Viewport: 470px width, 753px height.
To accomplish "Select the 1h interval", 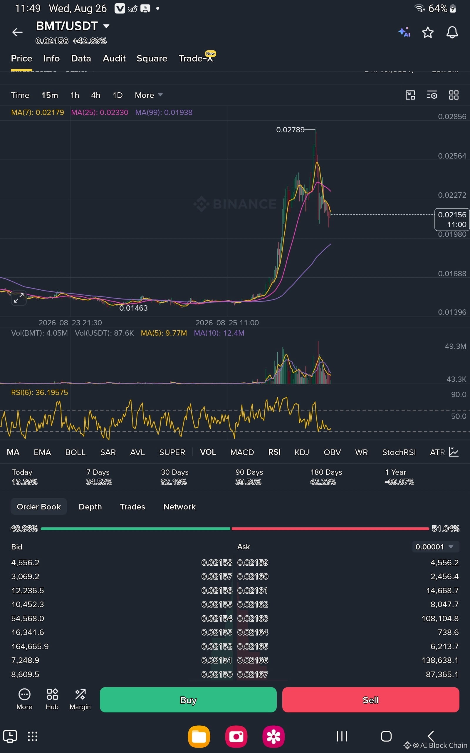I will tap(75, 95).
